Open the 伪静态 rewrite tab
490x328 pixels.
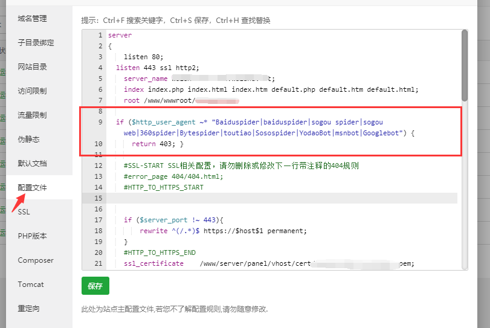[28, 140]
